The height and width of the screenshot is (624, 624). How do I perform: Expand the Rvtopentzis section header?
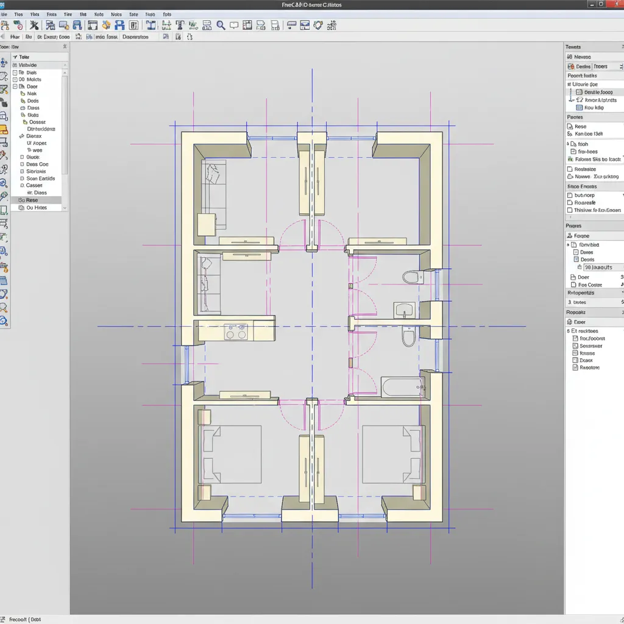[x=595, y=293]
